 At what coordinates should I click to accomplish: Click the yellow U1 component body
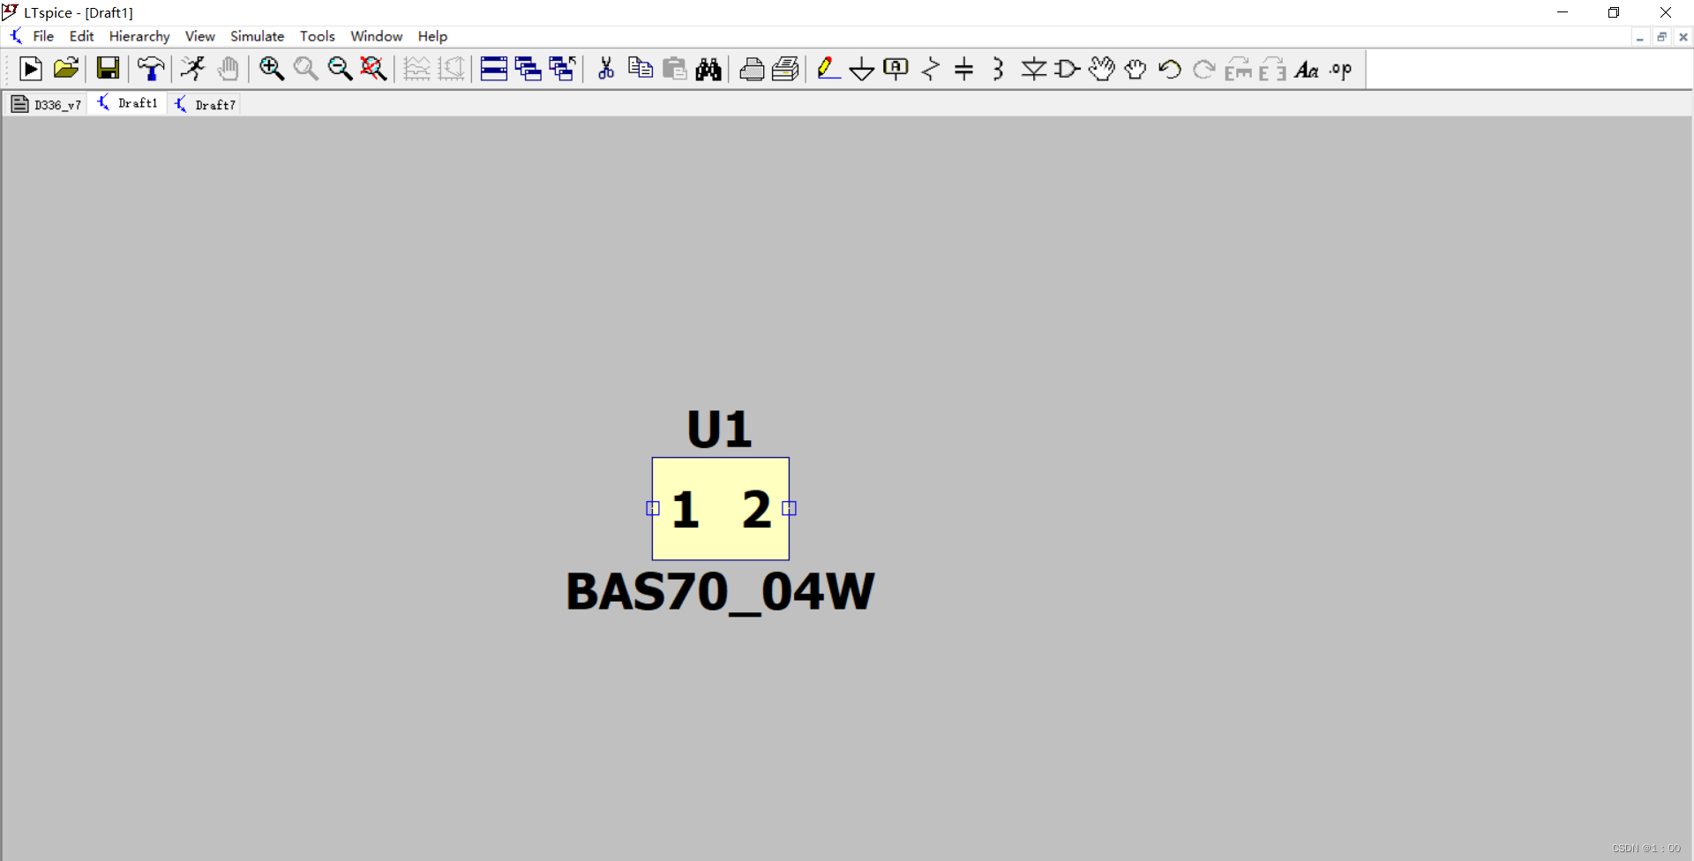(x=721, y=508)
